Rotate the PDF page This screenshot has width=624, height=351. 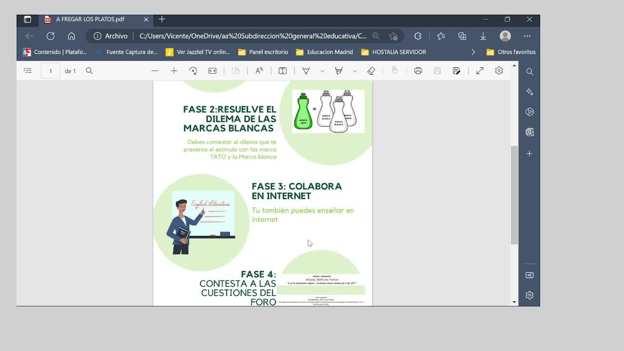193,71
